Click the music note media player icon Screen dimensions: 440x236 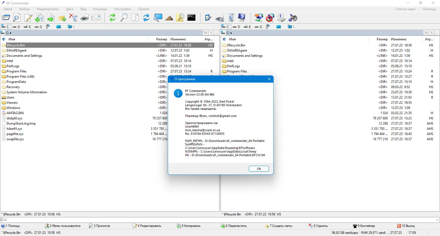point(293,18)
